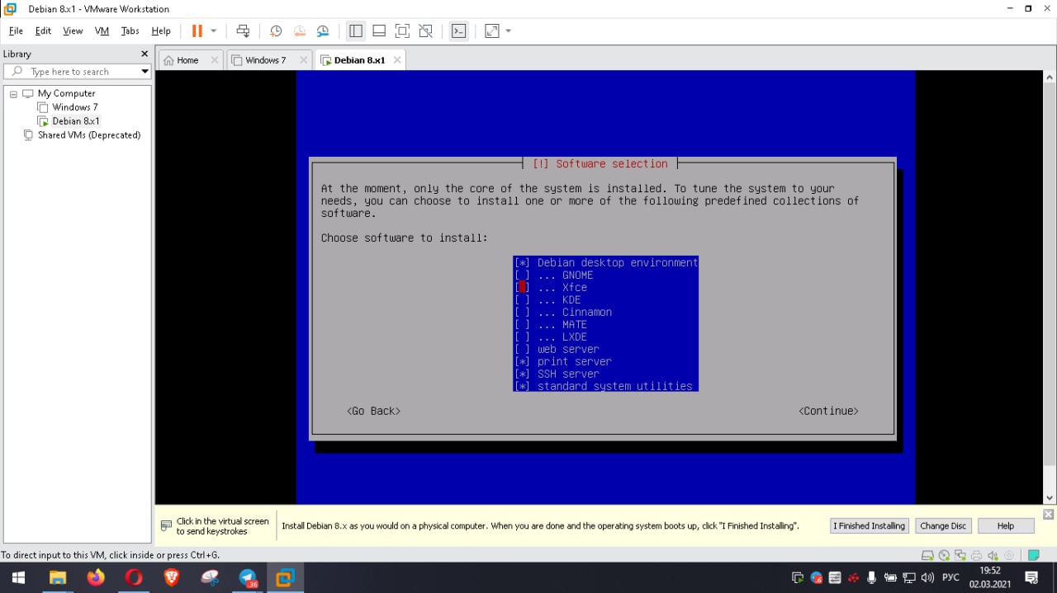Click the printer device status icon
The width and height of the screenshot is (1057, 593).
tap(976, 556)
